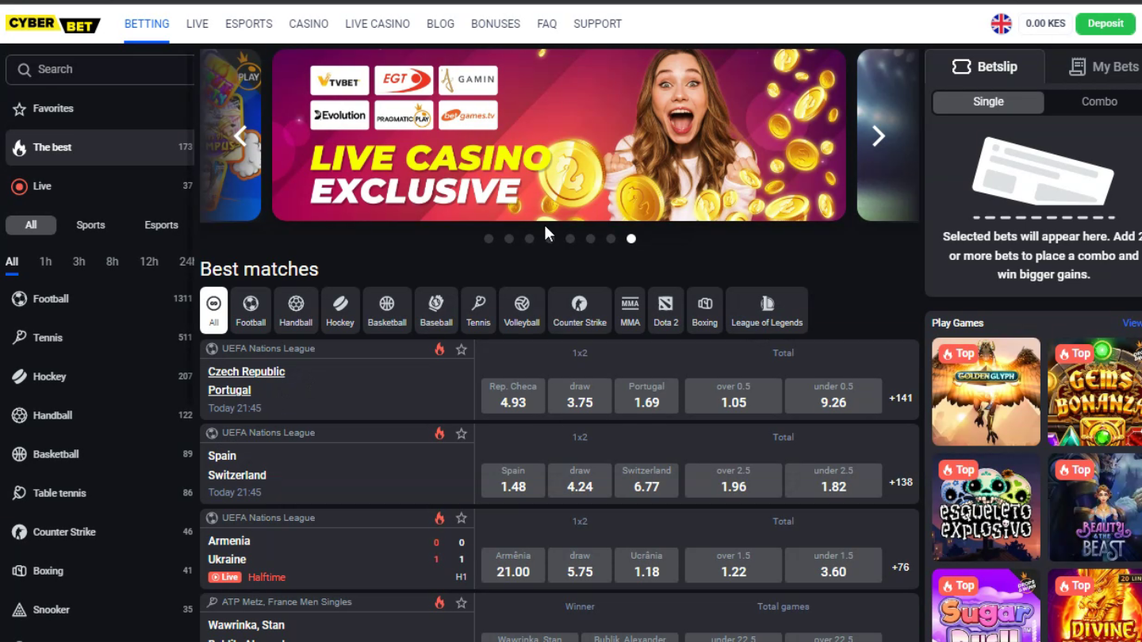Expand +141 more markets for Czech Republic match
1142x642 pixels.
point(901,399)
